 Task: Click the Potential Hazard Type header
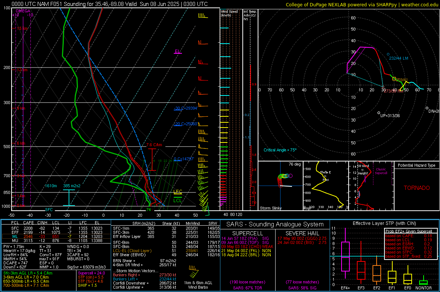417,165
